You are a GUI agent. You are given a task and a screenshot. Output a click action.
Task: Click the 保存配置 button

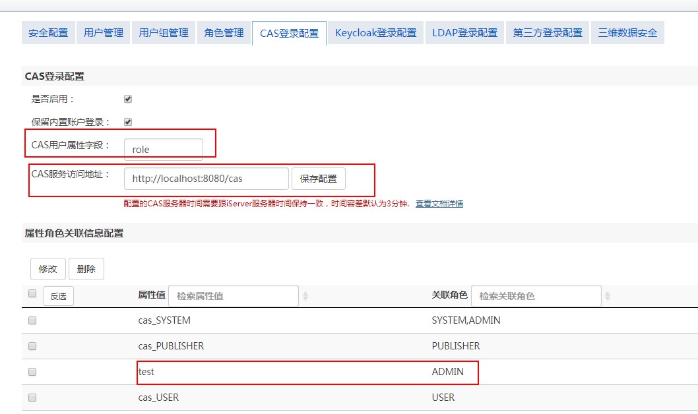coord(318,179)
